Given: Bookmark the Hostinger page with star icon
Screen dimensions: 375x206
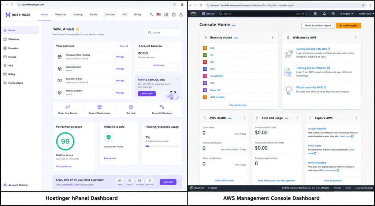Looking at the screenshot, I should click(x=174, y=4).
